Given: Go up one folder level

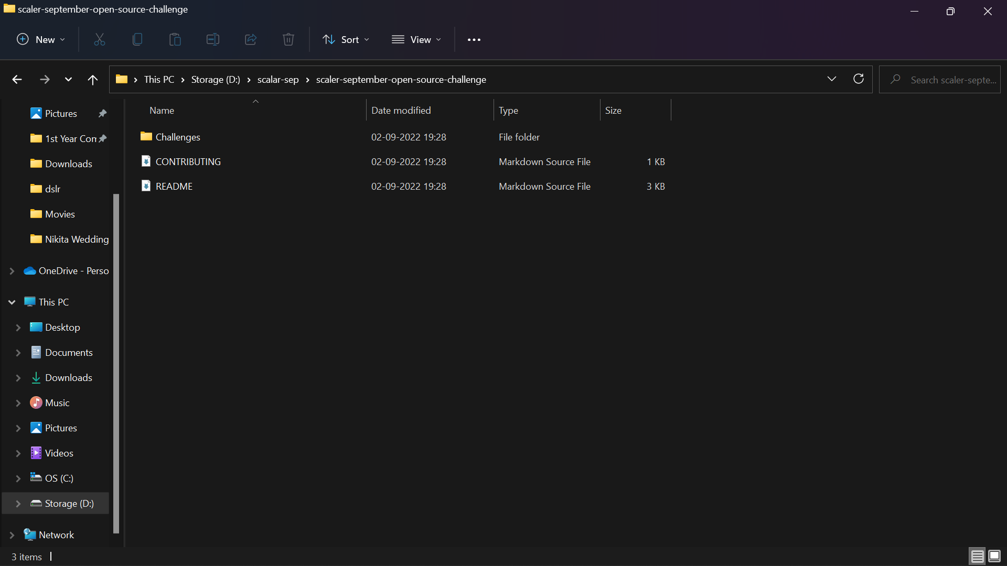Looking at the screenshot, I should (x=93, y=80).
